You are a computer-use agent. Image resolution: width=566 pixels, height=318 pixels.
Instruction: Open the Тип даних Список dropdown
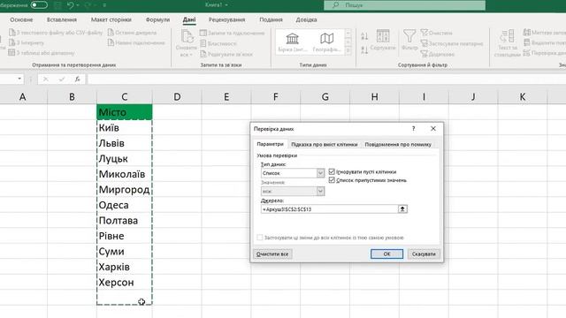pos(320,173)
